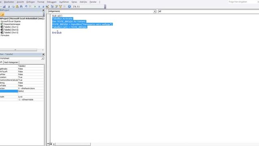Click the Reset stop icon

pos(43,6)
